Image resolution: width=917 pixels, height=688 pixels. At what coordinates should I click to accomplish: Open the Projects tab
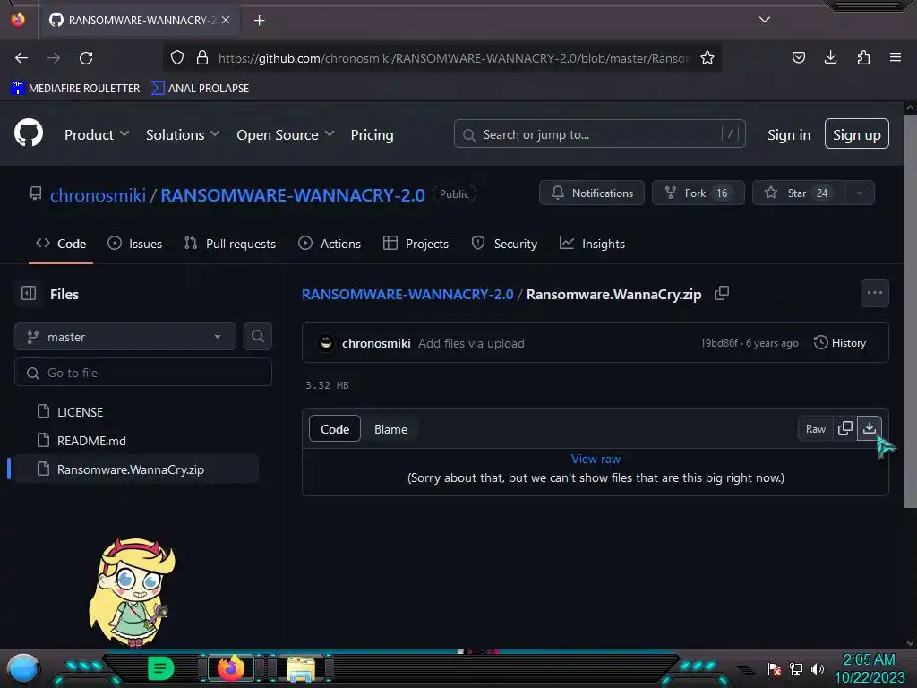click(x=416, y=244)
